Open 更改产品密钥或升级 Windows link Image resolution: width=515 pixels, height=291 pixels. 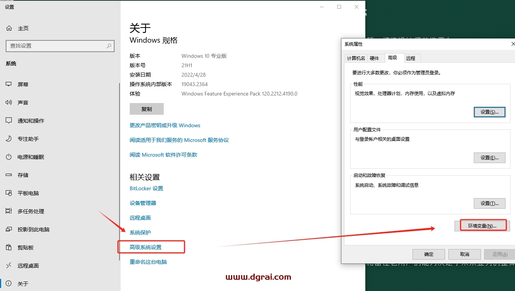165,125
